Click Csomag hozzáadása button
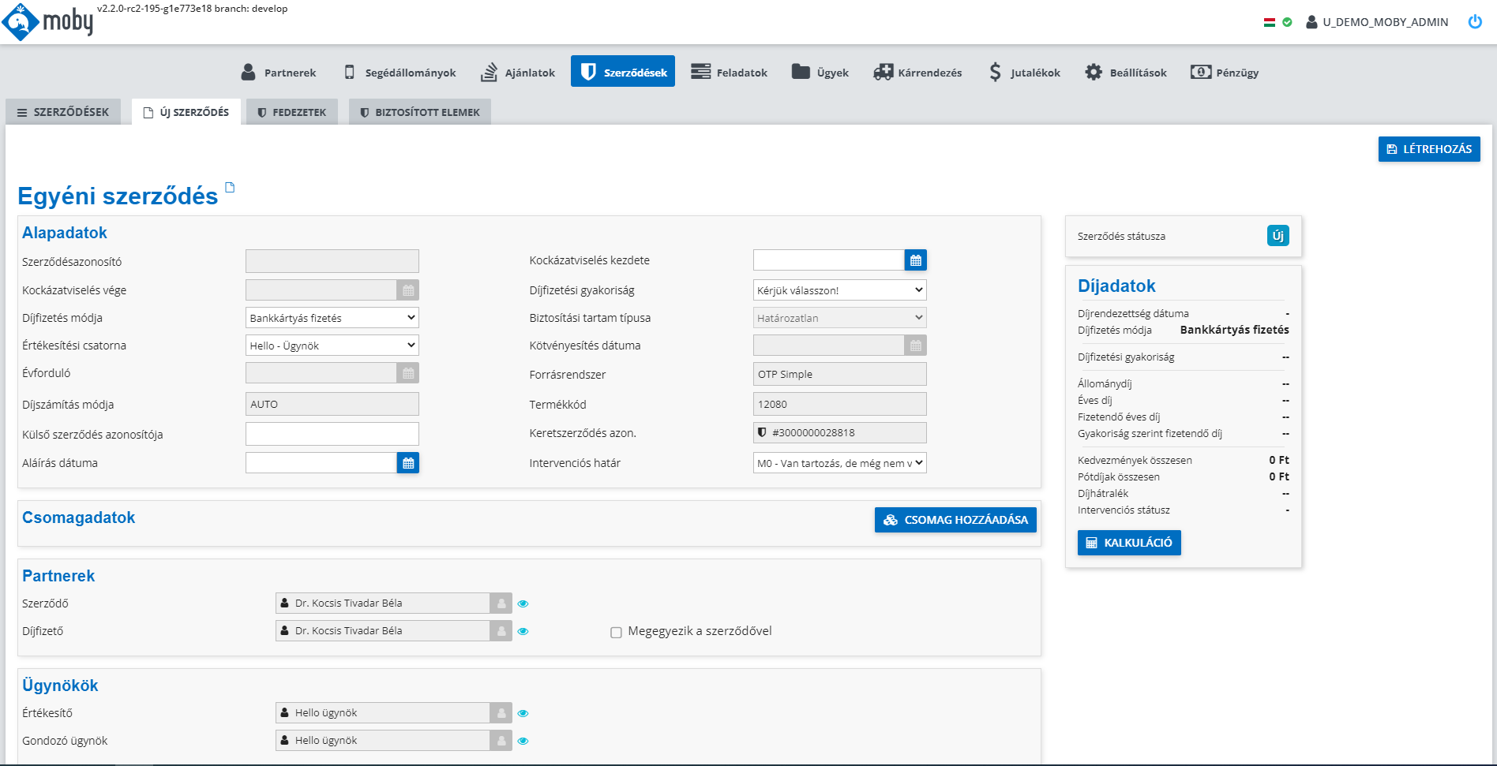Image resolution: width=1497 pixels, height=766 pixels. tap(955, 520)
